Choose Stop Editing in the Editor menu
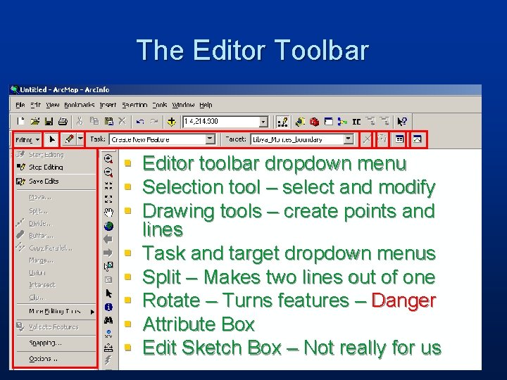This screenshot has height=380, width=507. click(56, 167)
